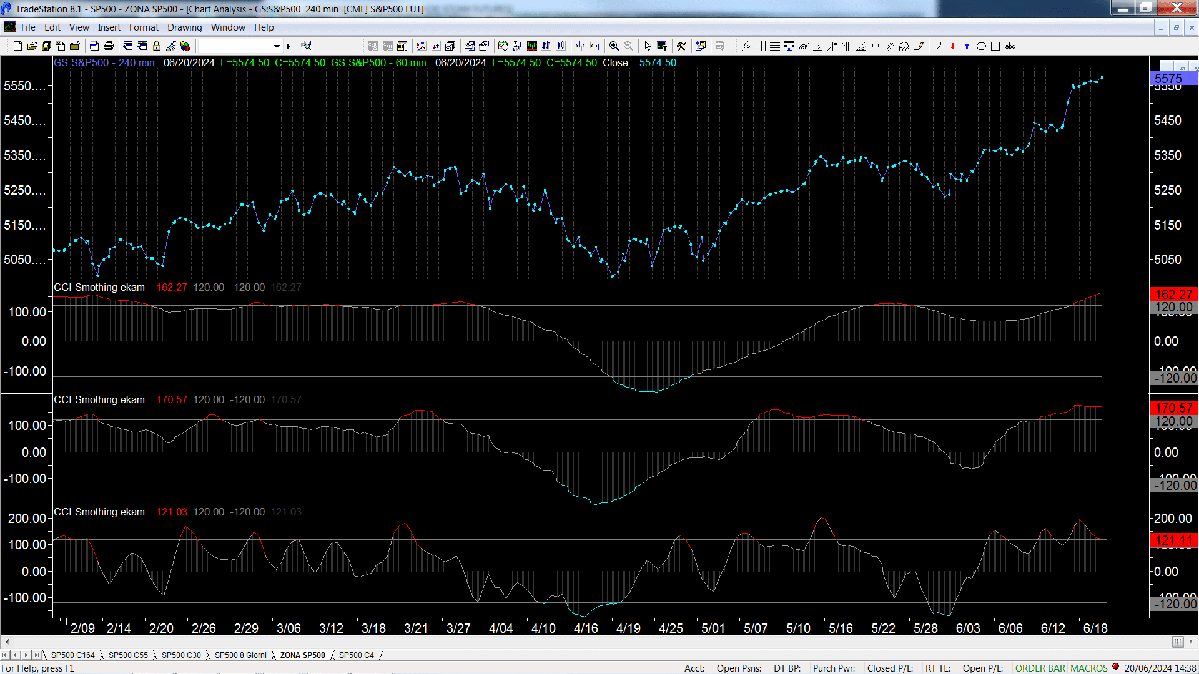This screenshot has height=674, width=1199.
Task: Open the Window menu
Action: click(x=228, y=27)
